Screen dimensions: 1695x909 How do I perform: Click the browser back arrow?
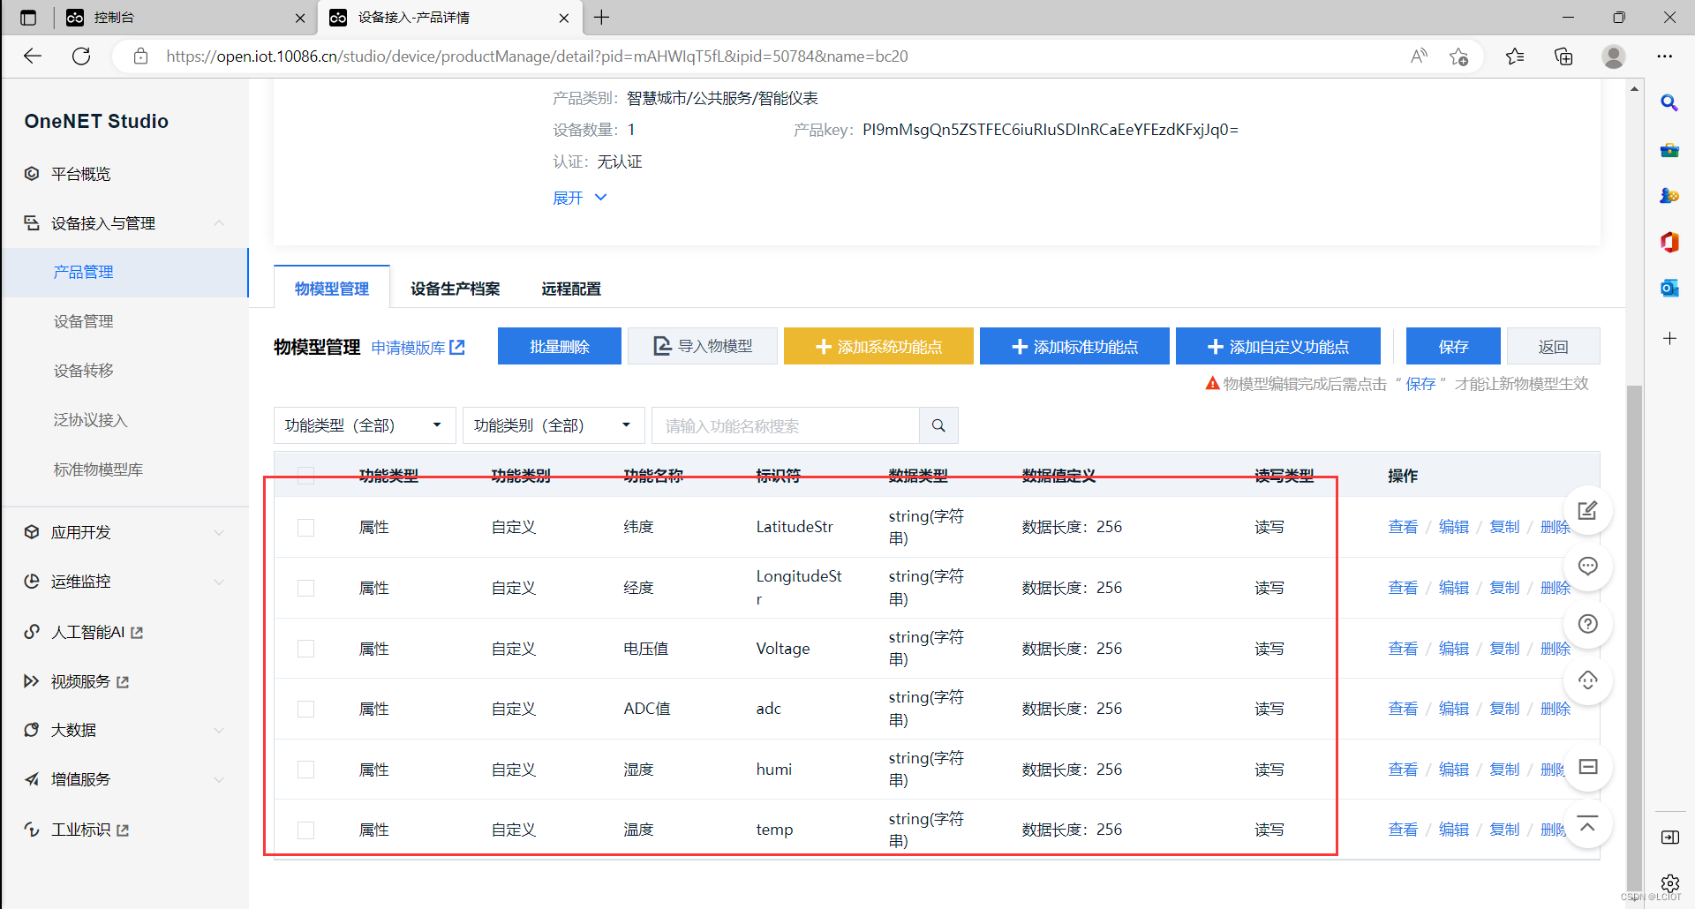33,56
